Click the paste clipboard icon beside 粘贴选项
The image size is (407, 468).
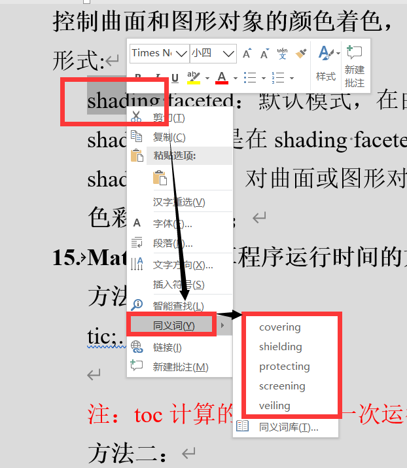(x=137, y=156)
